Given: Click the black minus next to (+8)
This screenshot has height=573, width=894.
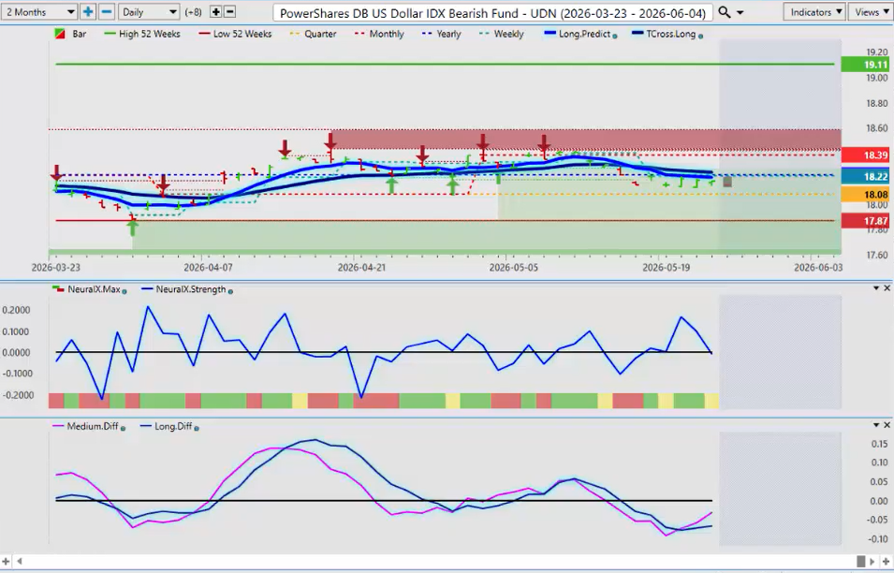Looking at the screenshot, I should (x=229, y=11).
